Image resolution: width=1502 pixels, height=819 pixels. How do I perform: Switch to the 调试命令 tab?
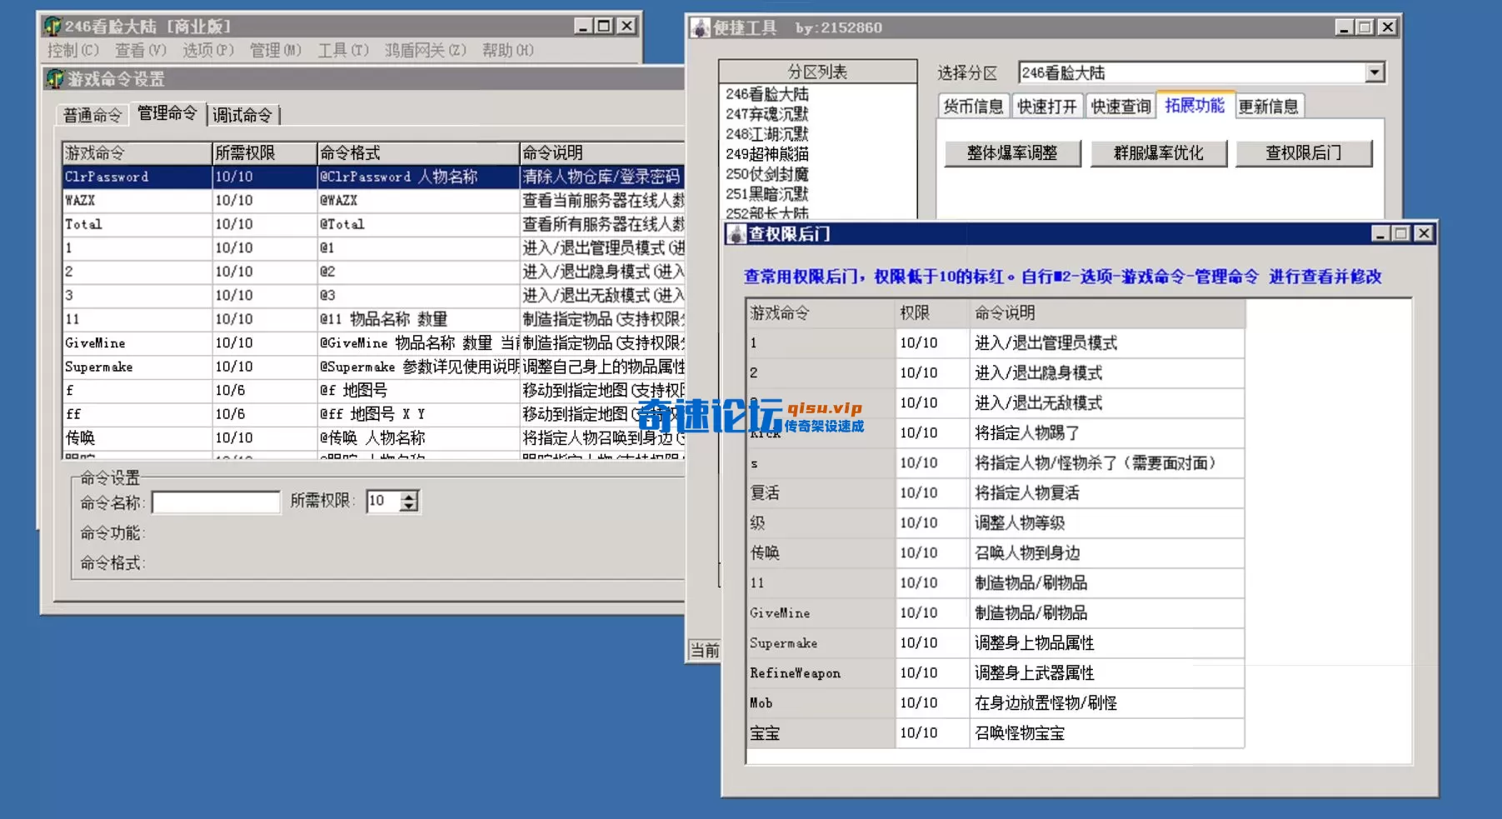point(243,114)
